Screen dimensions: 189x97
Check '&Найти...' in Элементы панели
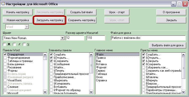click(51, 67)
